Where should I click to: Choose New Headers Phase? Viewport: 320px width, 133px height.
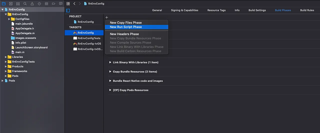tap(136, 34)
